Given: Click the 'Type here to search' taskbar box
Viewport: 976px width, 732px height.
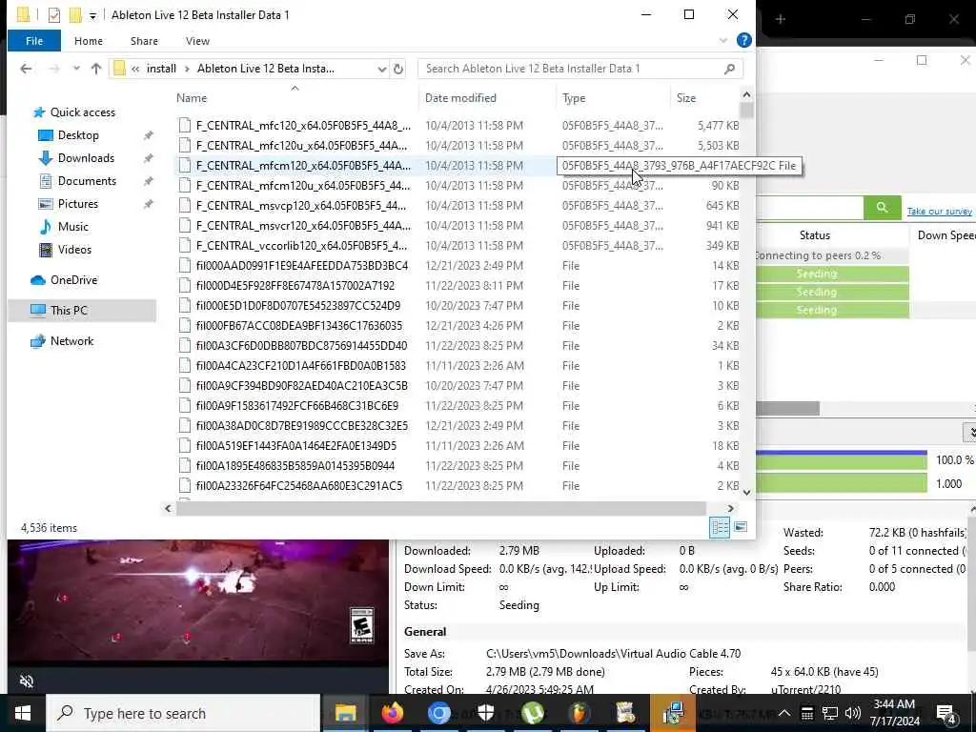Looking at the screenshot, I should point(184,713).
